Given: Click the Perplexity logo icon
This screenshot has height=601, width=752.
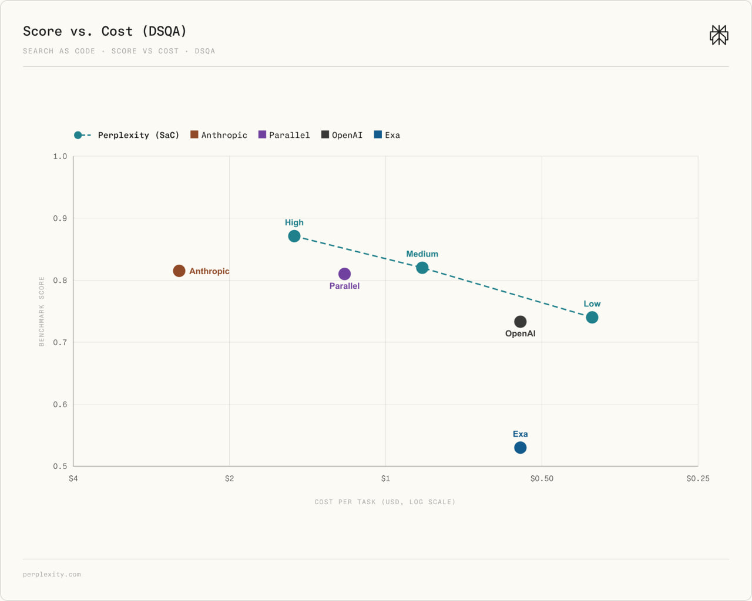Looking at the screenshot, I should pyautogui.click(x=719, y=35).
